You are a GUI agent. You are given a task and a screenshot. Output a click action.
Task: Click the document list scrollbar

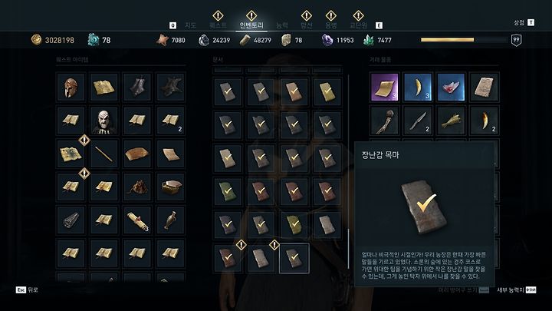(x=349, y=171)
